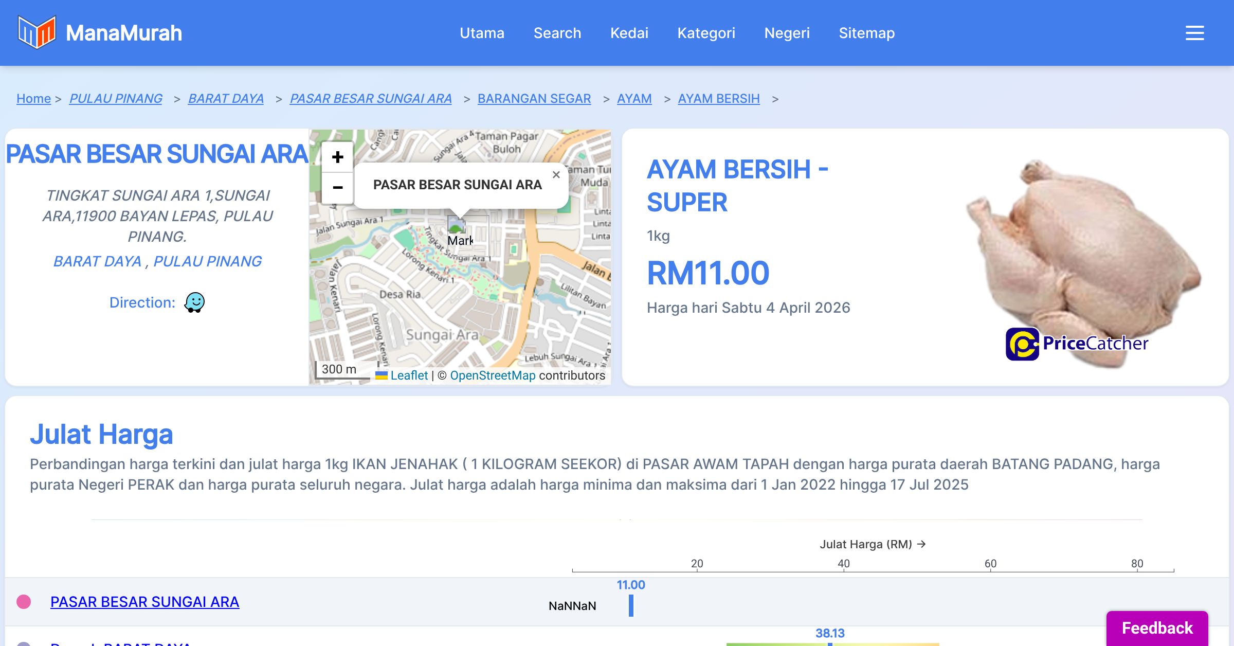Viewport: 1234px width, 646px height.
Task: Close the map location popup
Action: [x=556, y=175]
